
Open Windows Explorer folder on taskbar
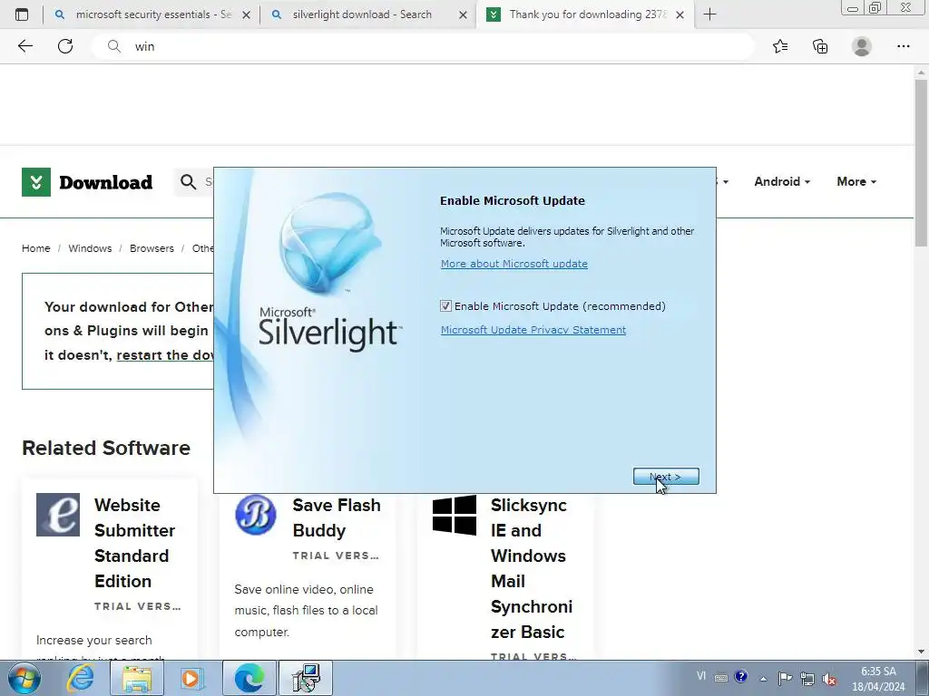137,678
